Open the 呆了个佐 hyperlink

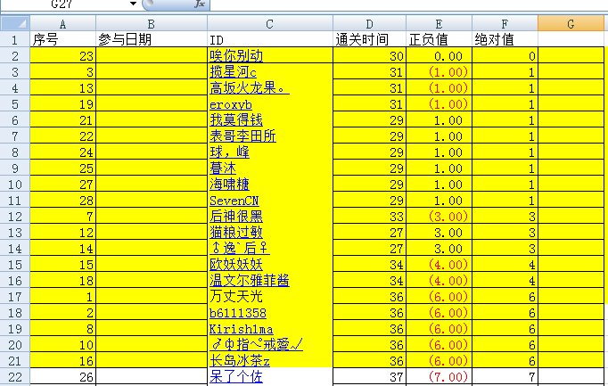pos(236,377)
